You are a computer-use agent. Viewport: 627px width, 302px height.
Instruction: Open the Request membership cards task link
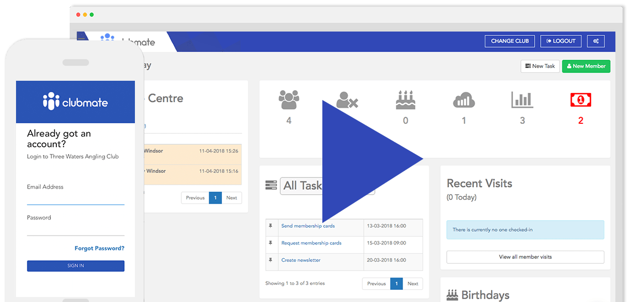point(311,243)
